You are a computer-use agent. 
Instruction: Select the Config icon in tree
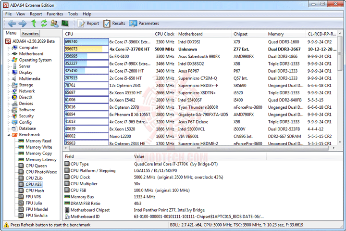(x=14, y=122)
